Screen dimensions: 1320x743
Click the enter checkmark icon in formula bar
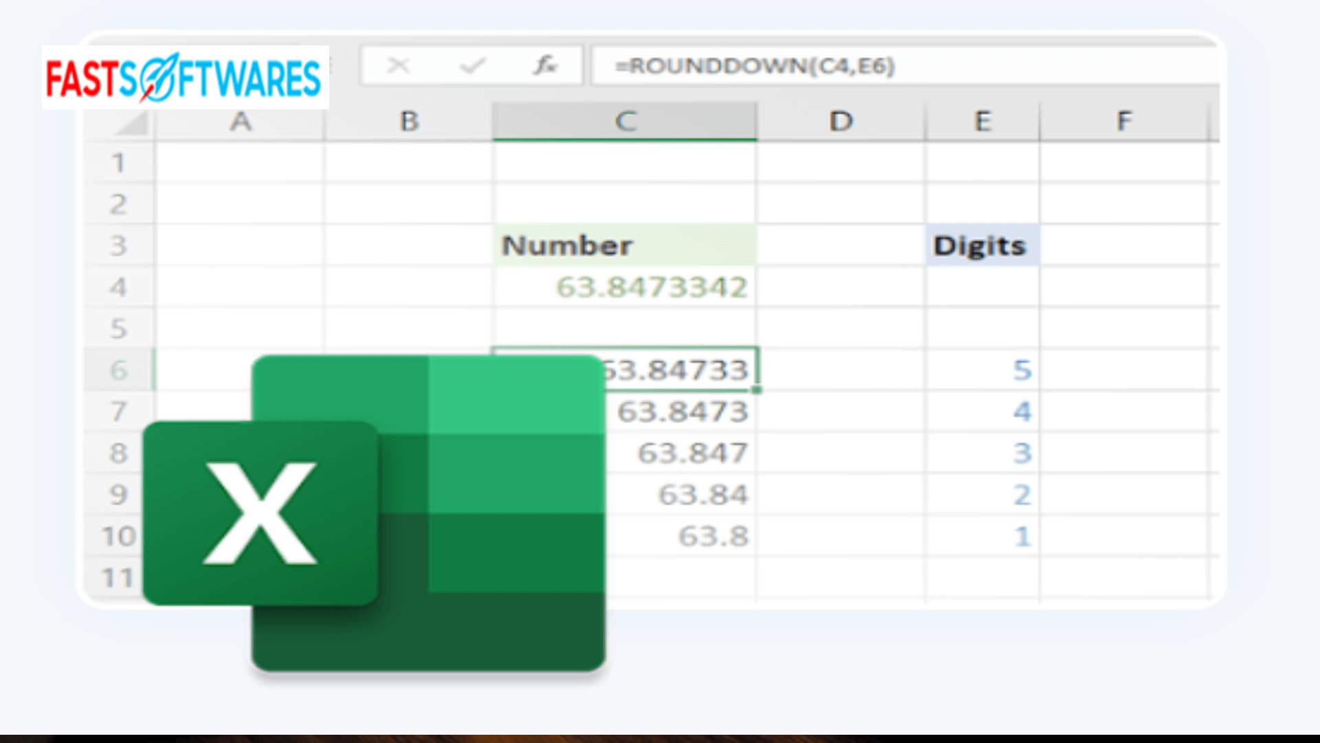472,66
